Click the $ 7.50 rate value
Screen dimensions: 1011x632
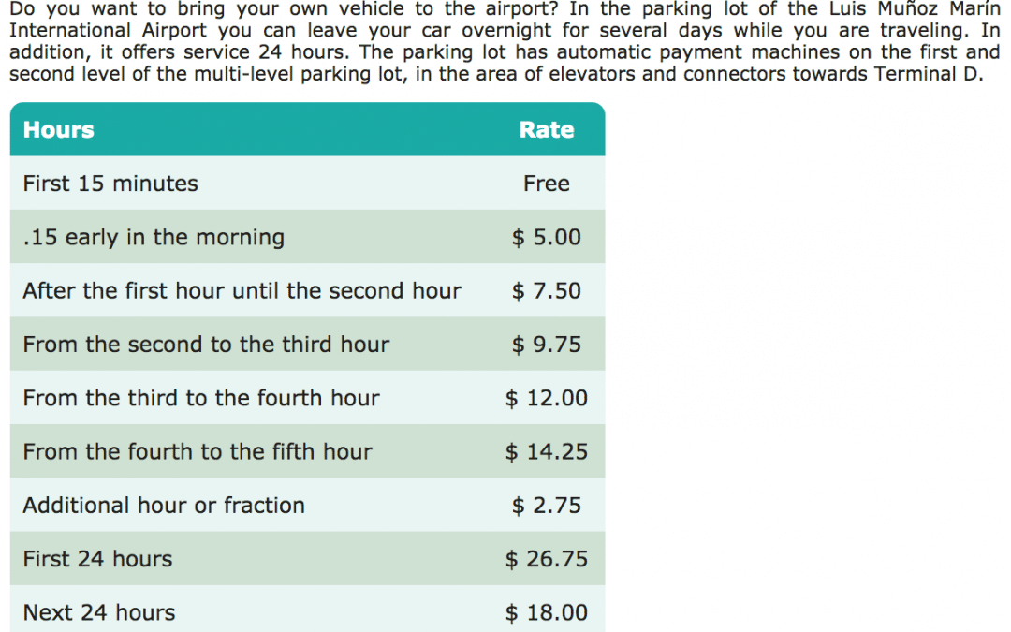[546, 290]
